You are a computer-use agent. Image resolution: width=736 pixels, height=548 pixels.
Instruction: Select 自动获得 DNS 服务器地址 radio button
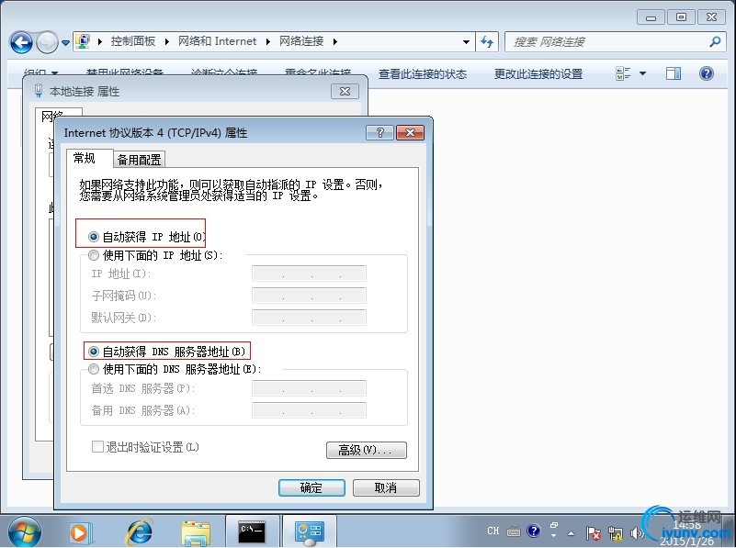click(x=94, y=352)
